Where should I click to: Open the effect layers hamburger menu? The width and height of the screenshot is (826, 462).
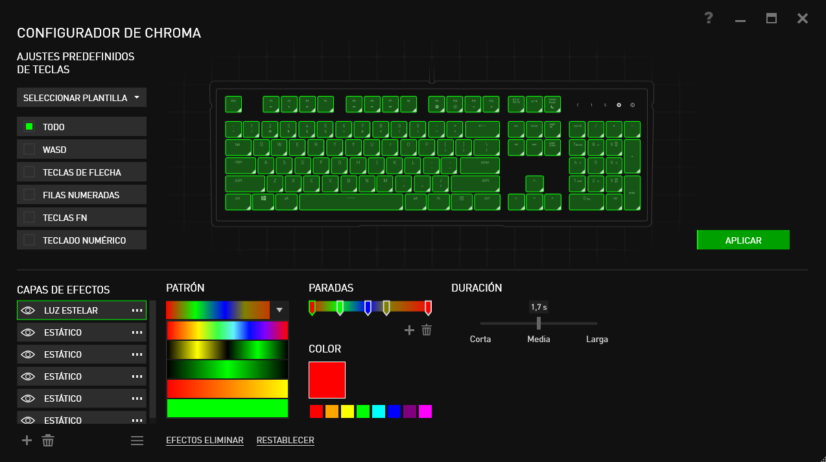tap(137, 441)
